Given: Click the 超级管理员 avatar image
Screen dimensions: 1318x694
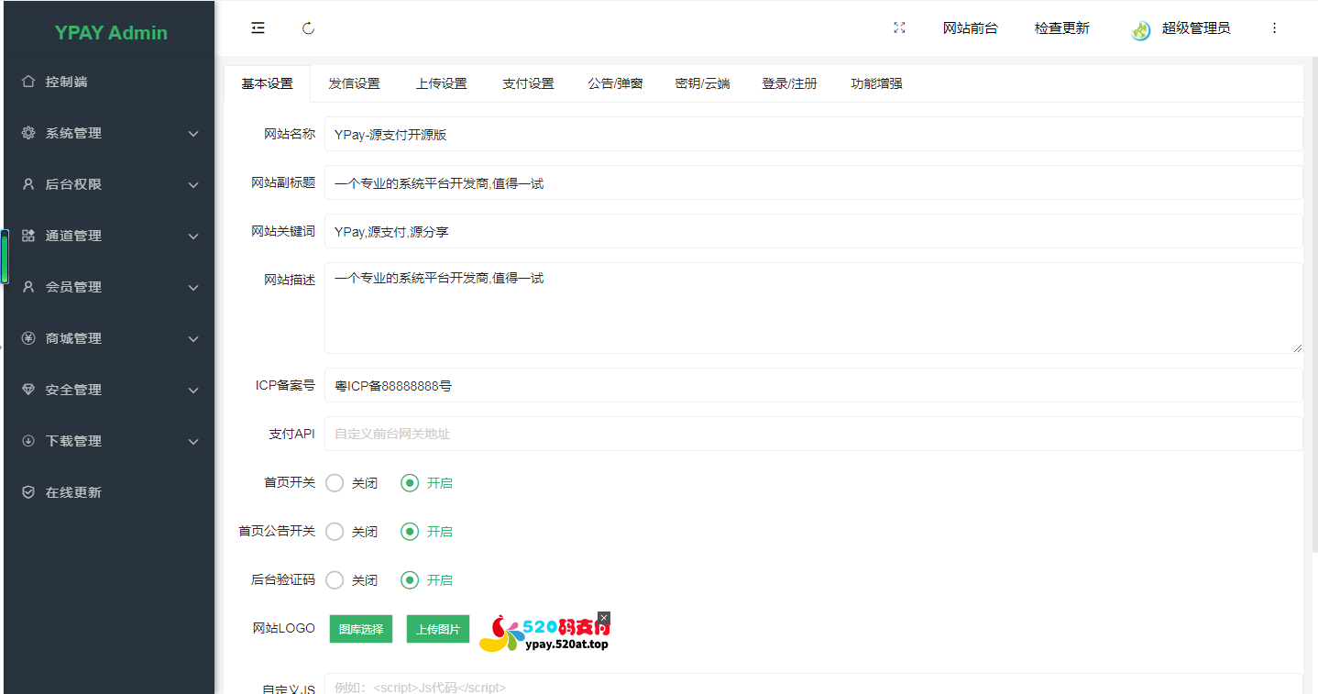Looking at the screenshot, I should (1141, 29).
